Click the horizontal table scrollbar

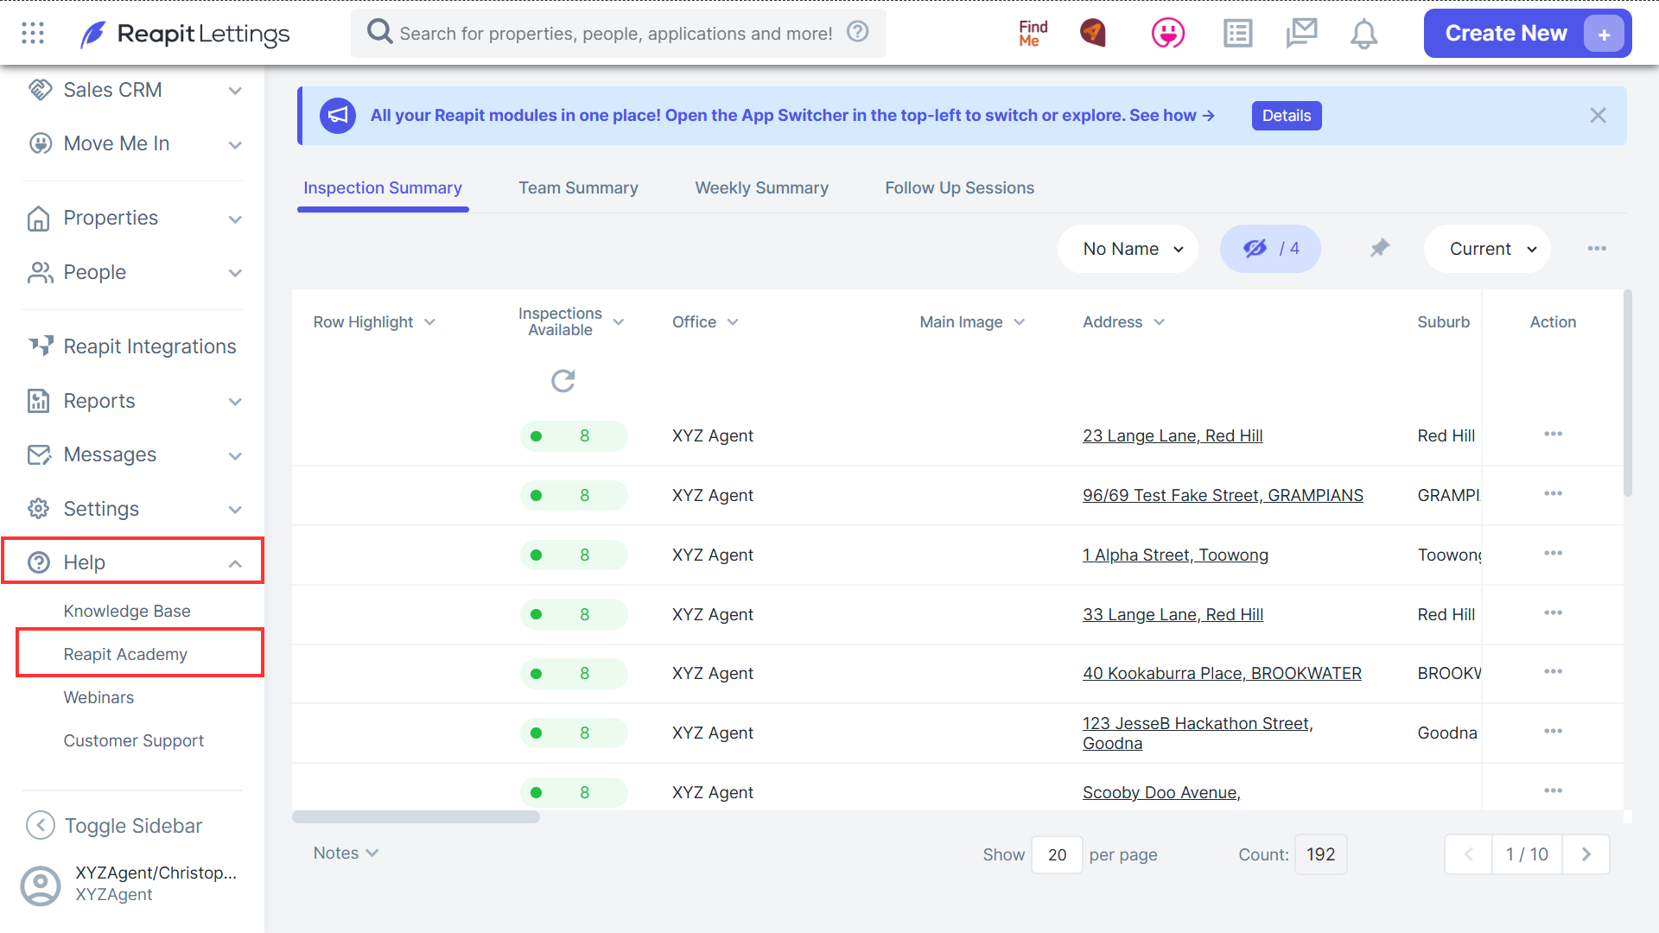(x=416, y=816)
